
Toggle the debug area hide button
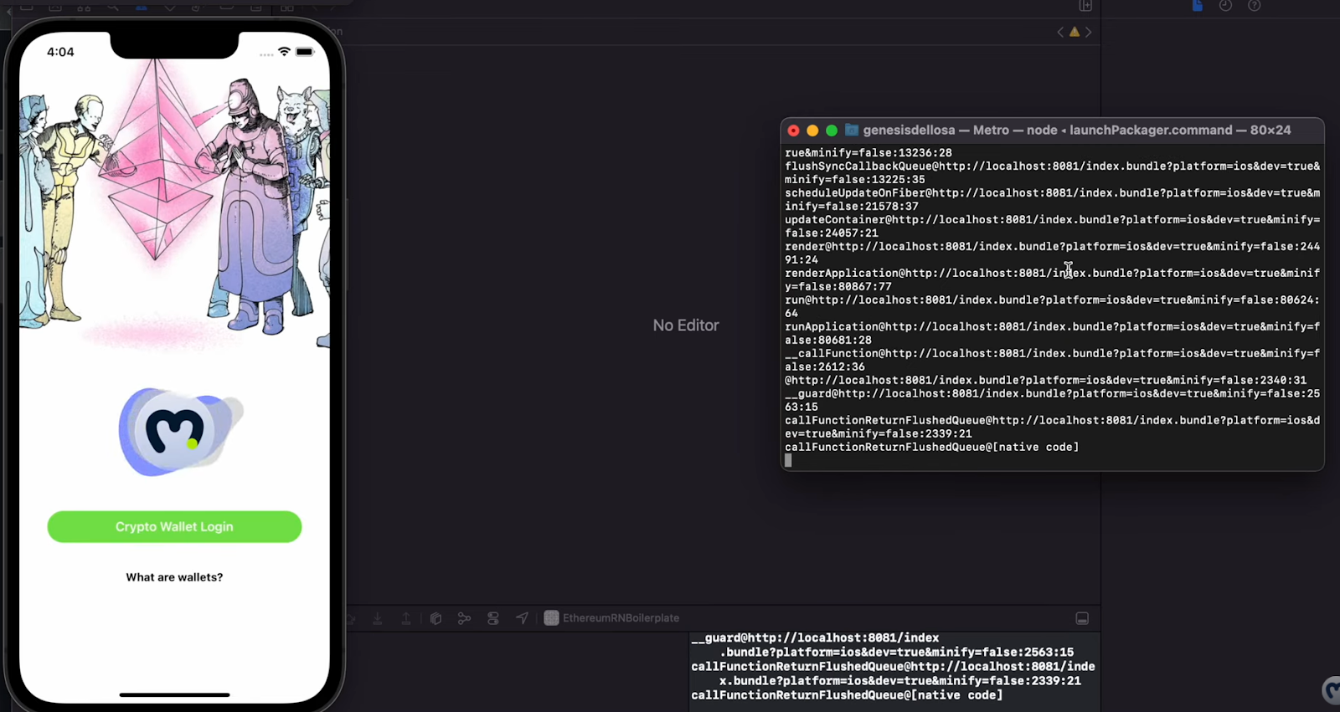[x=1082, y=618]
